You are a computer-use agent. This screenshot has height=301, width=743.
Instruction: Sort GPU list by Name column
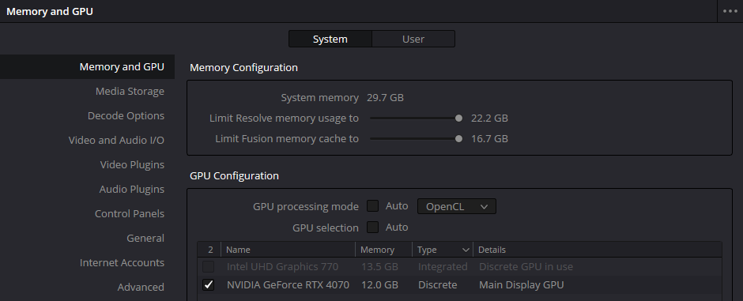(288, 250)
